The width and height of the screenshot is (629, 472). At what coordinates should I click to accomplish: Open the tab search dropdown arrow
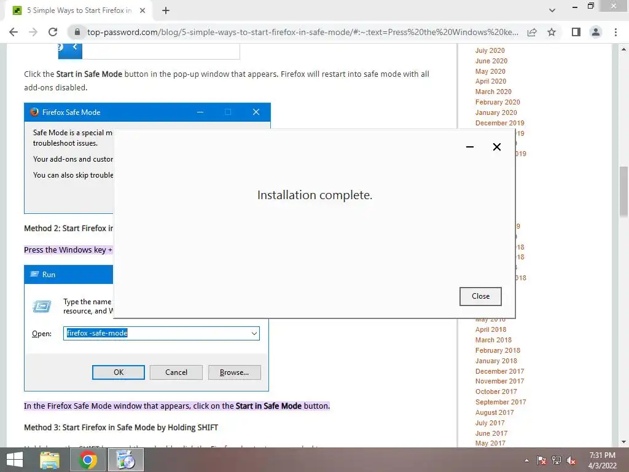point(552,10)
